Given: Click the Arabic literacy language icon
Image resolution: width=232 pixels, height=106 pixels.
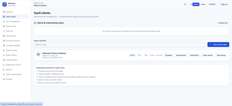Looking at the screenshot, I should [4, 55].
